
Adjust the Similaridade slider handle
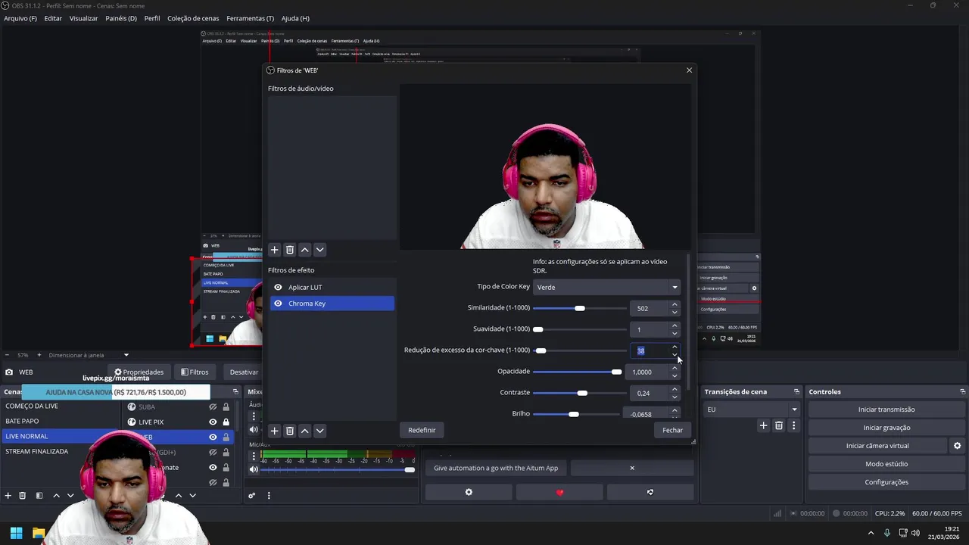580,308
